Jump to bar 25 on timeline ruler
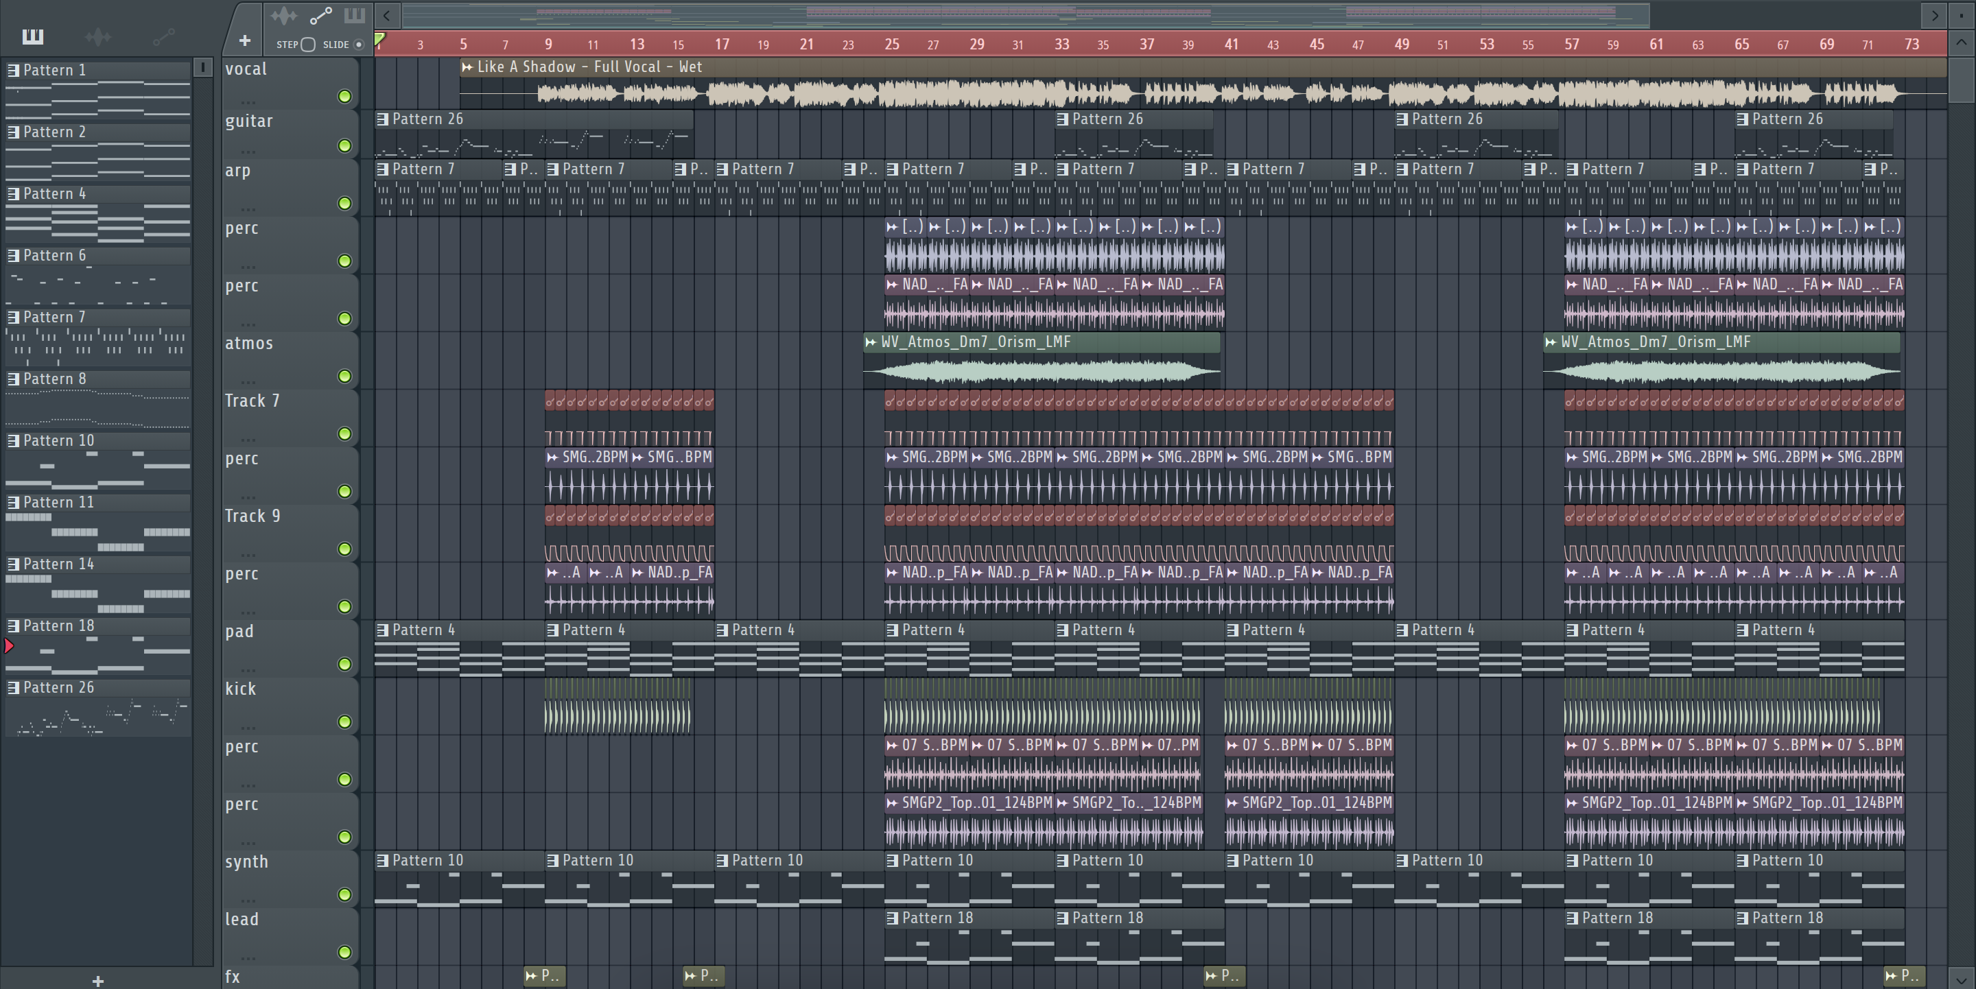Screen dimensions: 1976x989 click(891, 45)
